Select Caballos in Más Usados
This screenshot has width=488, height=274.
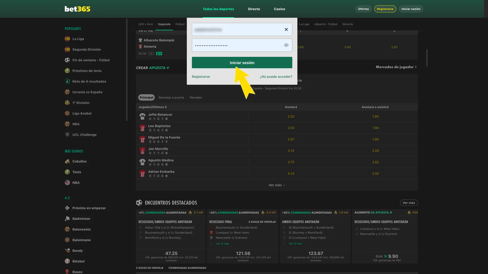pyautogui.click(x=79, y=161)
